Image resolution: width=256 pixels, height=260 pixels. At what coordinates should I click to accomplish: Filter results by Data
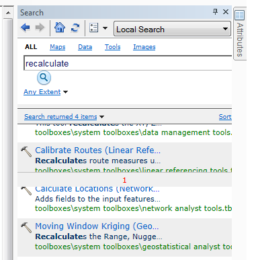coord(85,47)
